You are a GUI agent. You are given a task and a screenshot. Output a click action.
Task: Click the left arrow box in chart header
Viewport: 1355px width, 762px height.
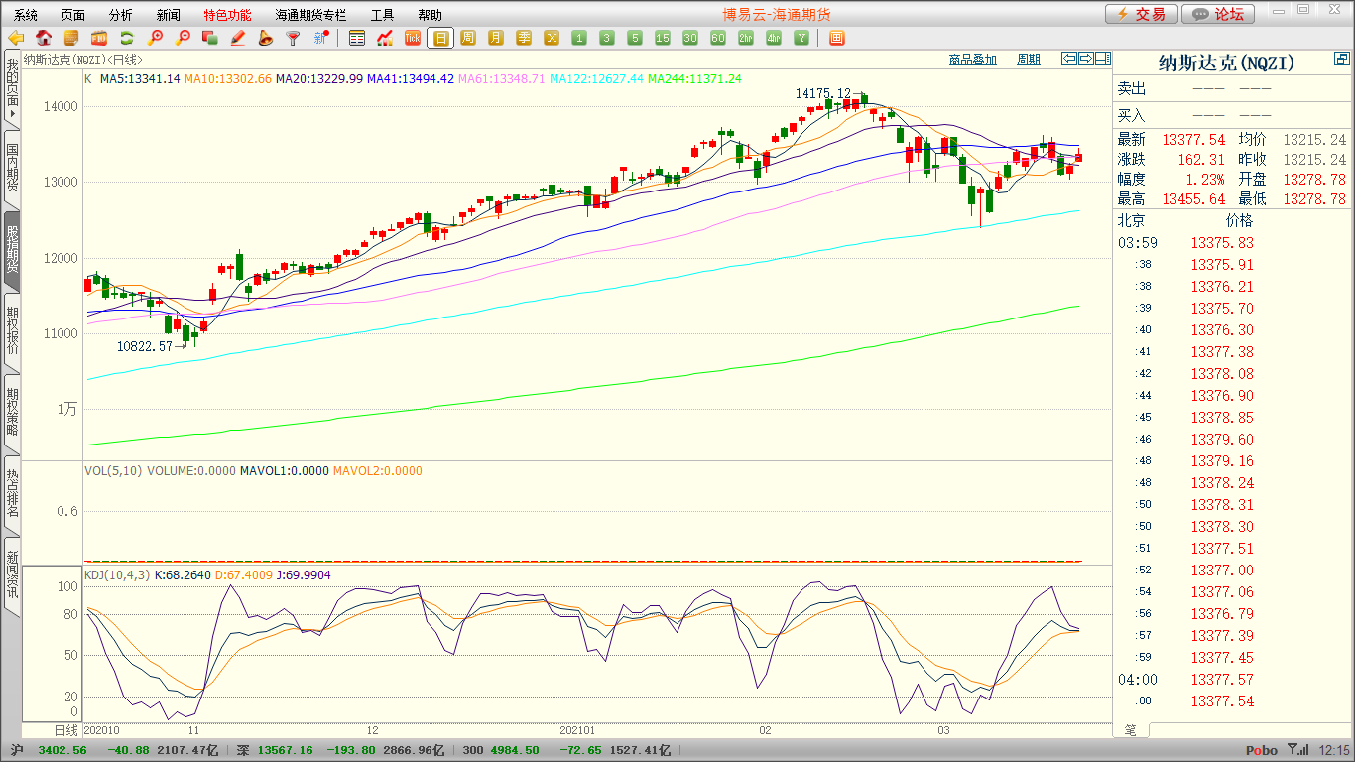point(1069,59)
